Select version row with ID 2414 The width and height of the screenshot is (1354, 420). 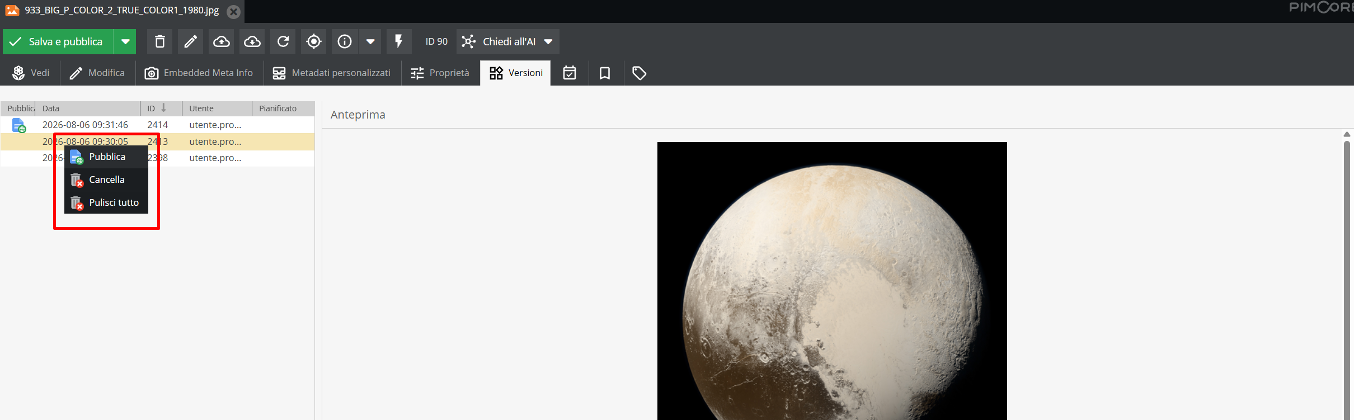157,125
